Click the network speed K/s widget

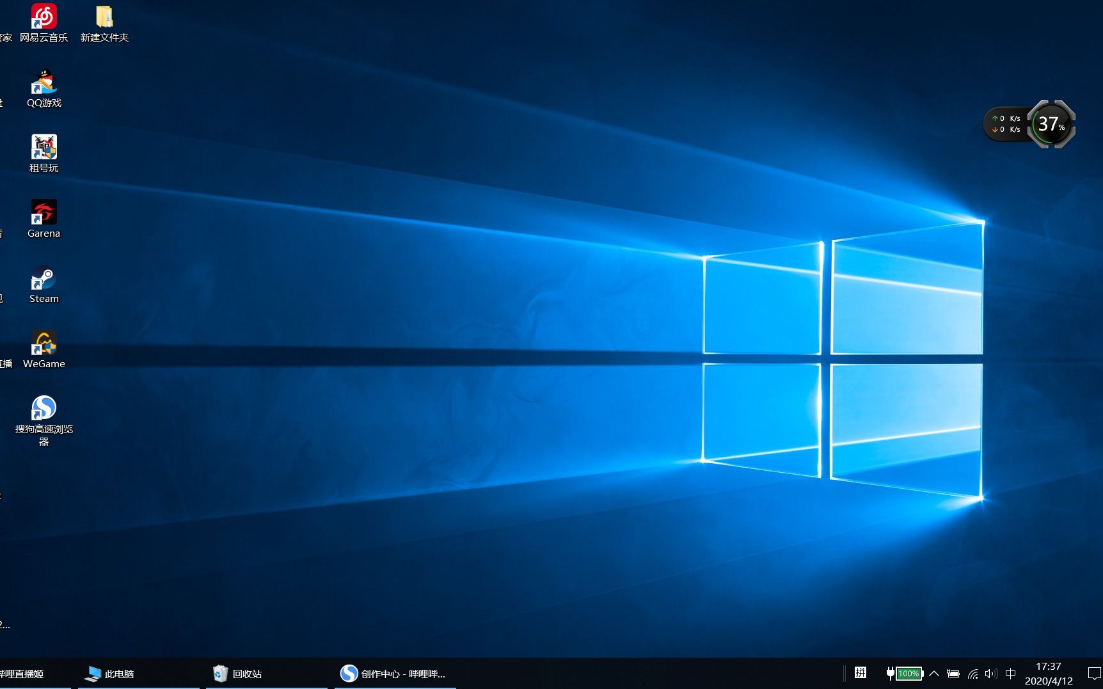click(x=1006, y=124)
